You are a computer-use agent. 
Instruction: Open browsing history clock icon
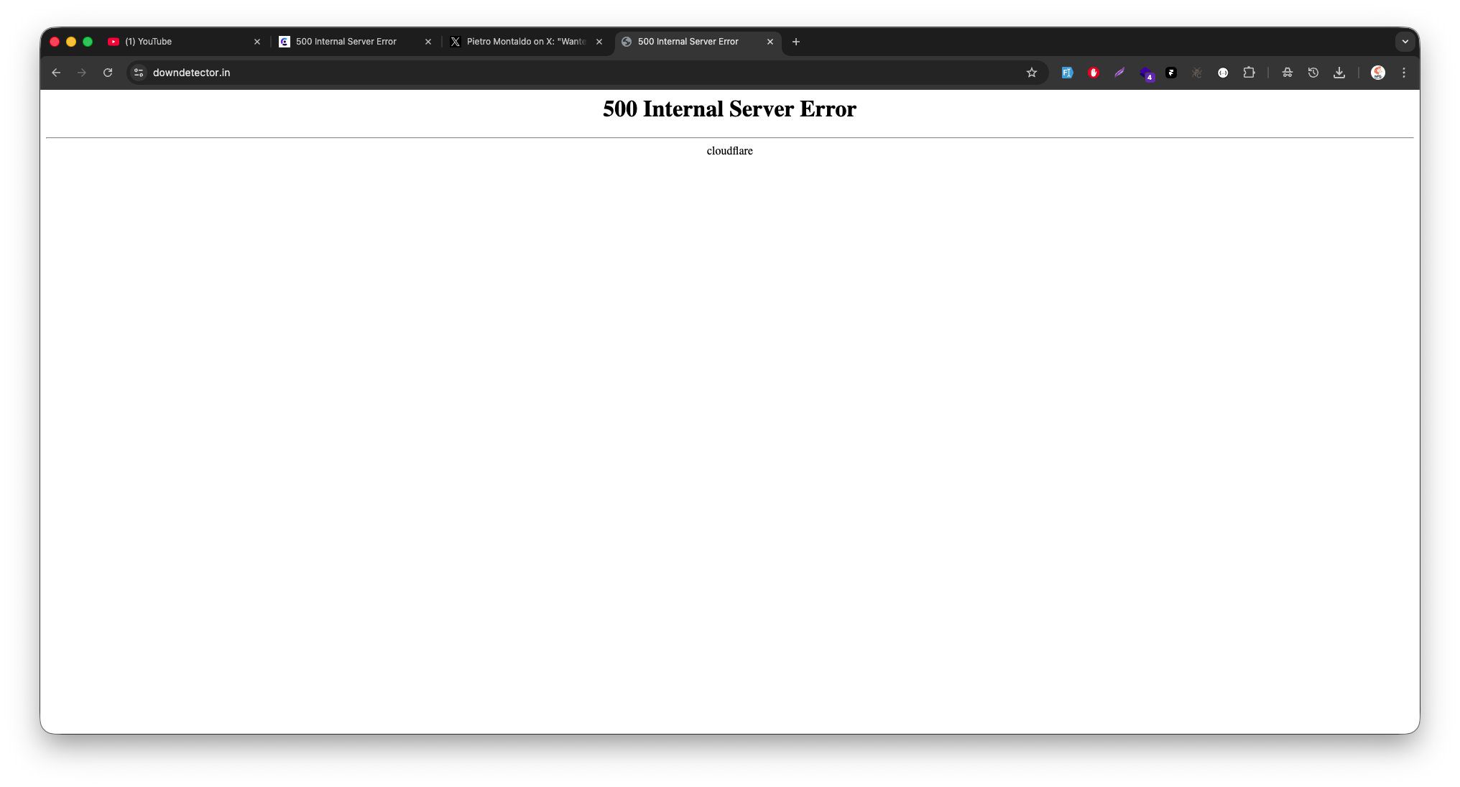coord(1313,73)
